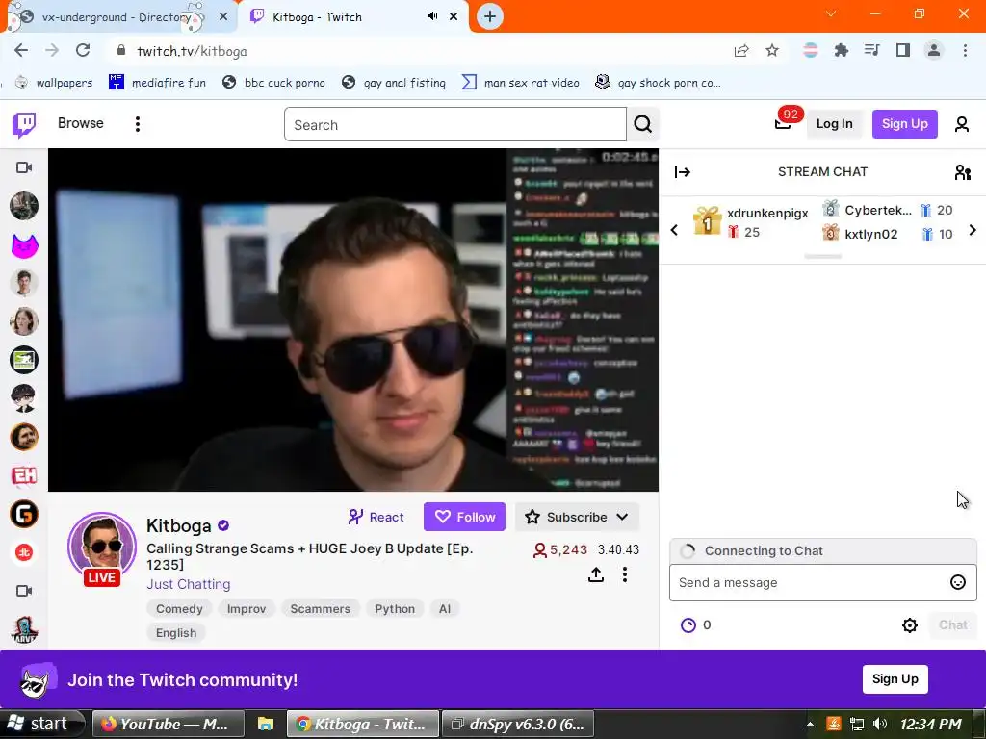
Task: Open the EH channel avatar in the sidebar
Action: (24, 475)
